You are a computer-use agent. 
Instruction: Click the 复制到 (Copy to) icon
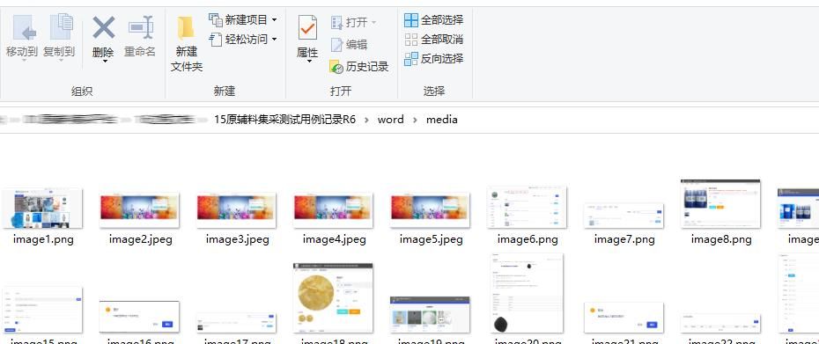tap(61, 27)
